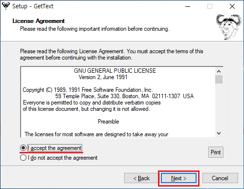Cancel the installation
This screenshot has width=244, height=189.
pyautogui.click(x=220, y=178)
